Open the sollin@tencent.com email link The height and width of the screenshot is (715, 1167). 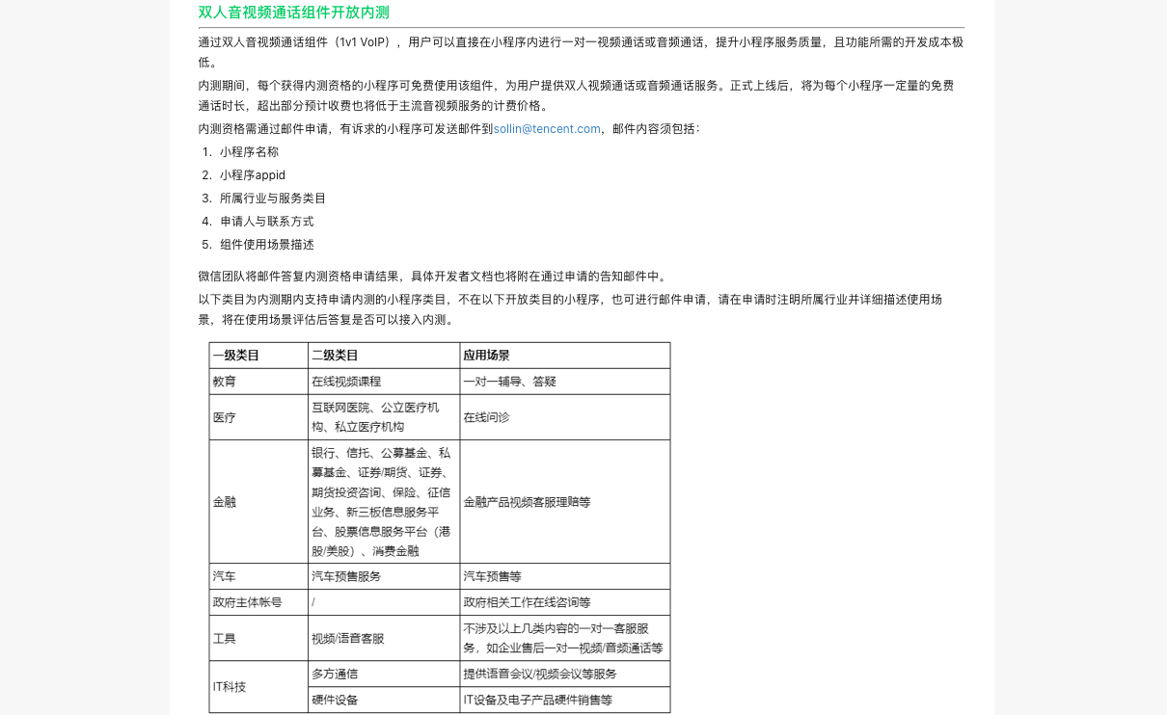coord(547,128)
